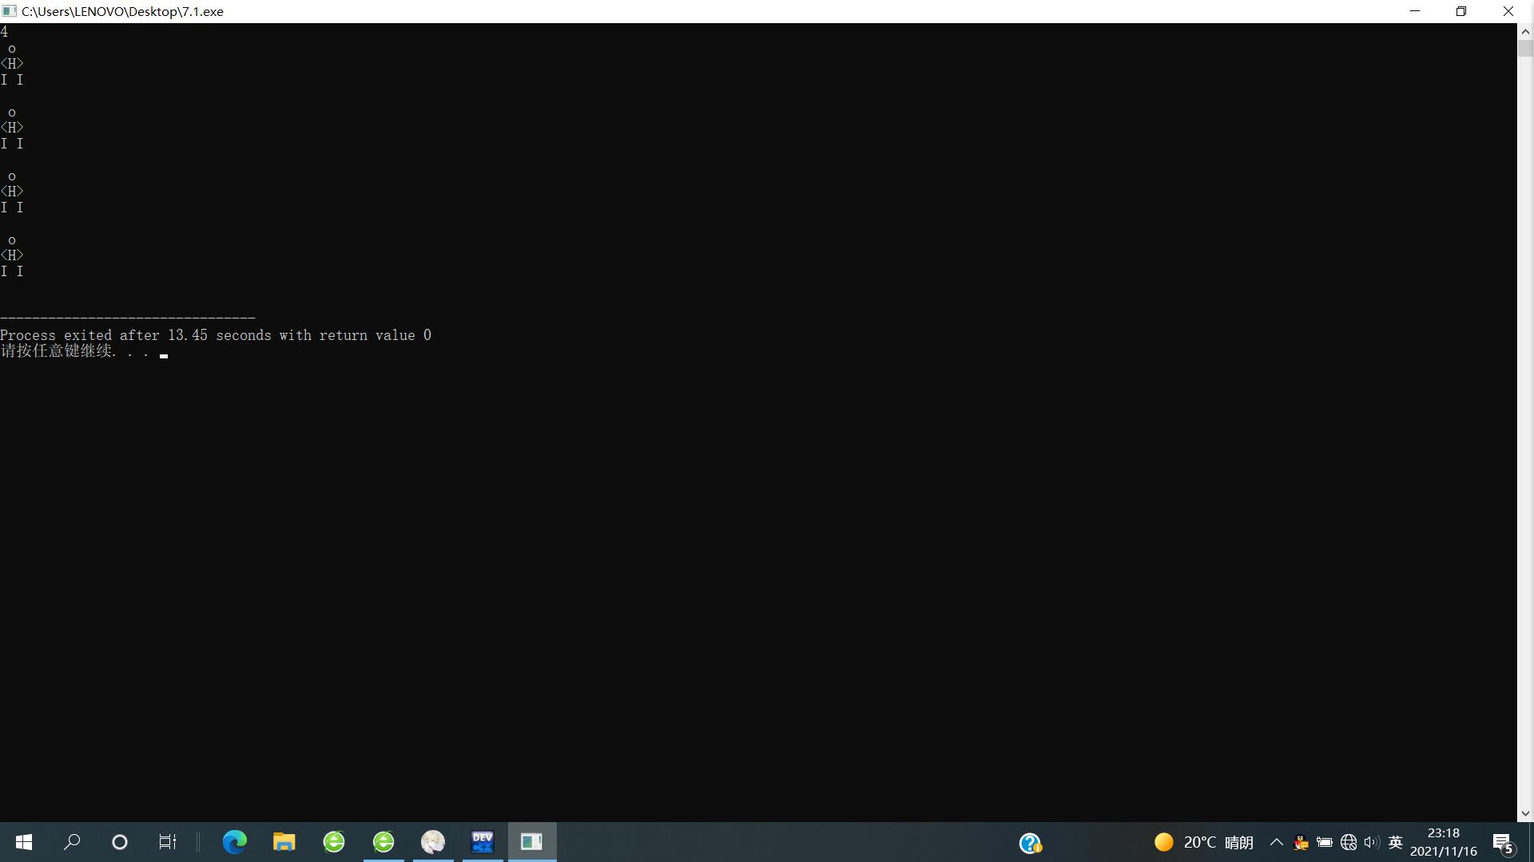The height and width of the screenshot is (862, 1534).
Task: Toggle the 英 input language indicator
Action: click(1396, 843)
